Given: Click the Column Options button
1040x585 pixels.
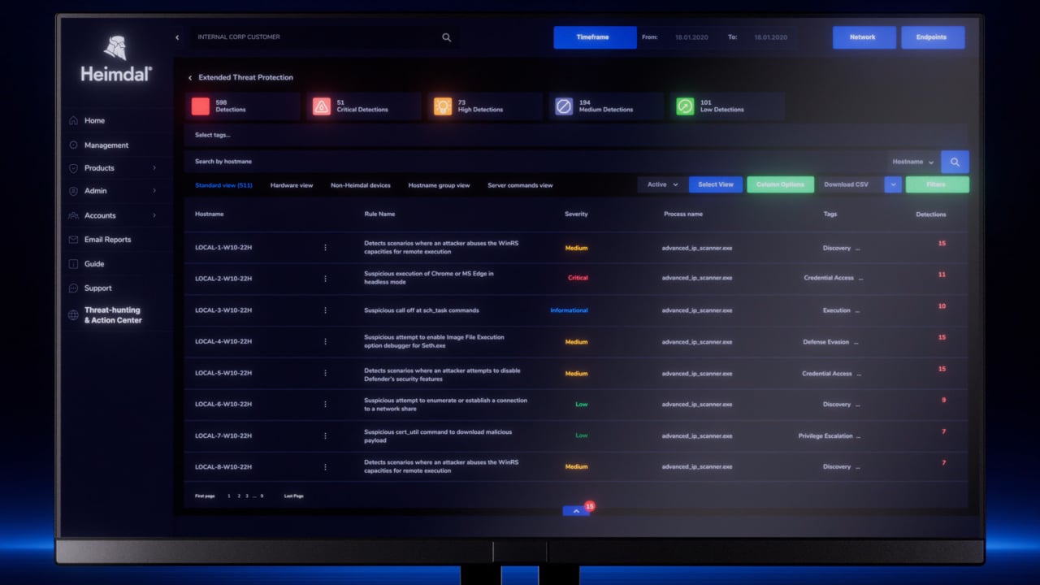Looking at the screenshot, I should click(780, 184).
